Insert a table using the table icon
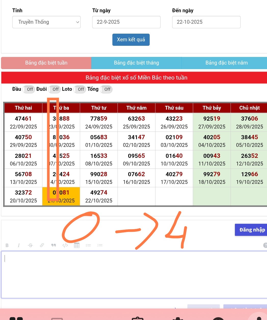The width and height of the screenshot is (267, 320). pos(77,245)
